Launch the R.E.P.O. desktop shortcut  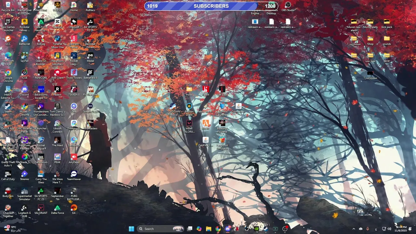57,6
